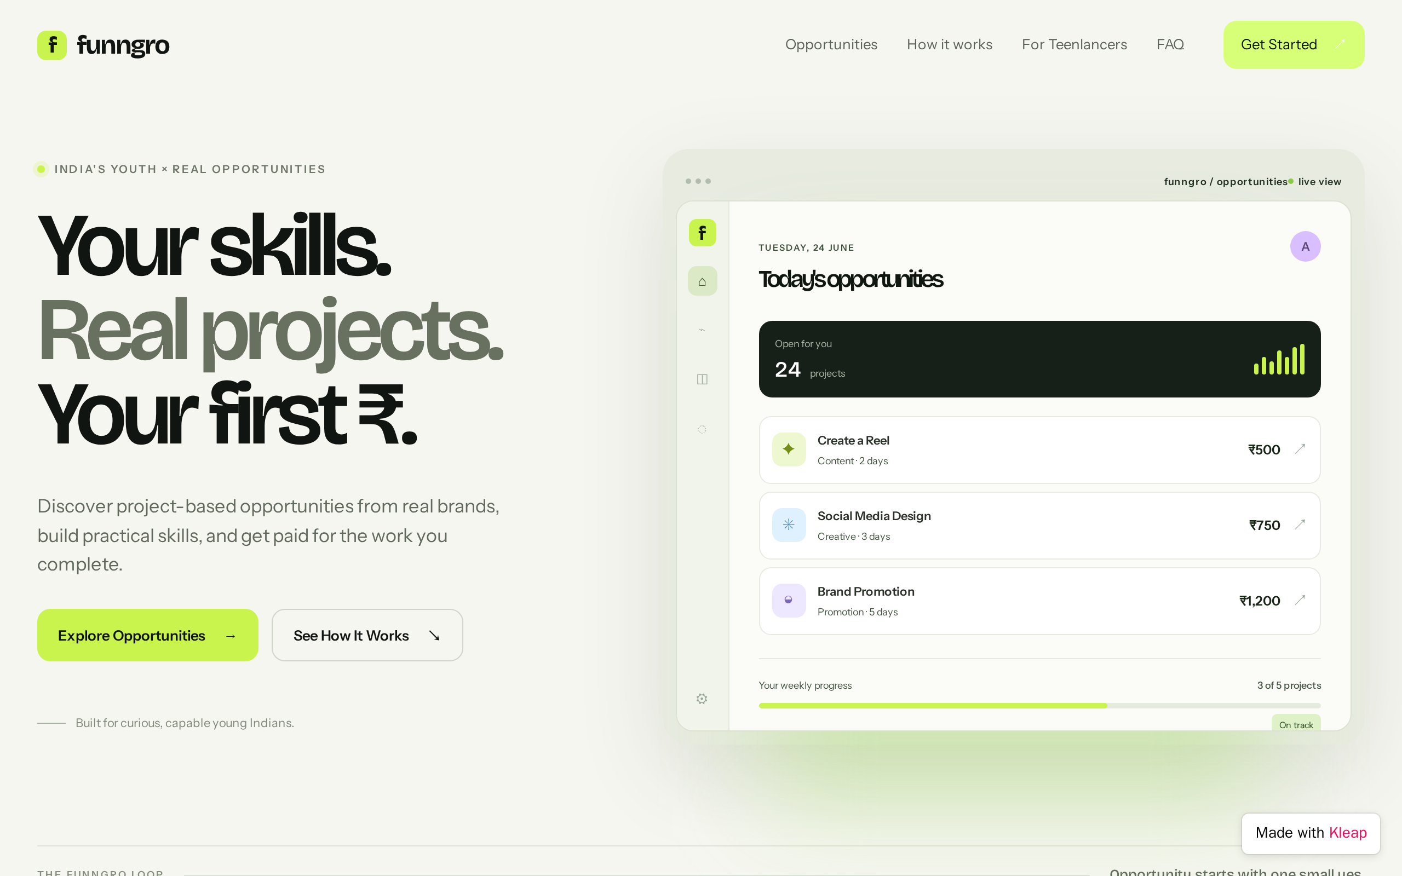Select the Create a Reel title
The image size is (1402, 876).
point(853,440)
